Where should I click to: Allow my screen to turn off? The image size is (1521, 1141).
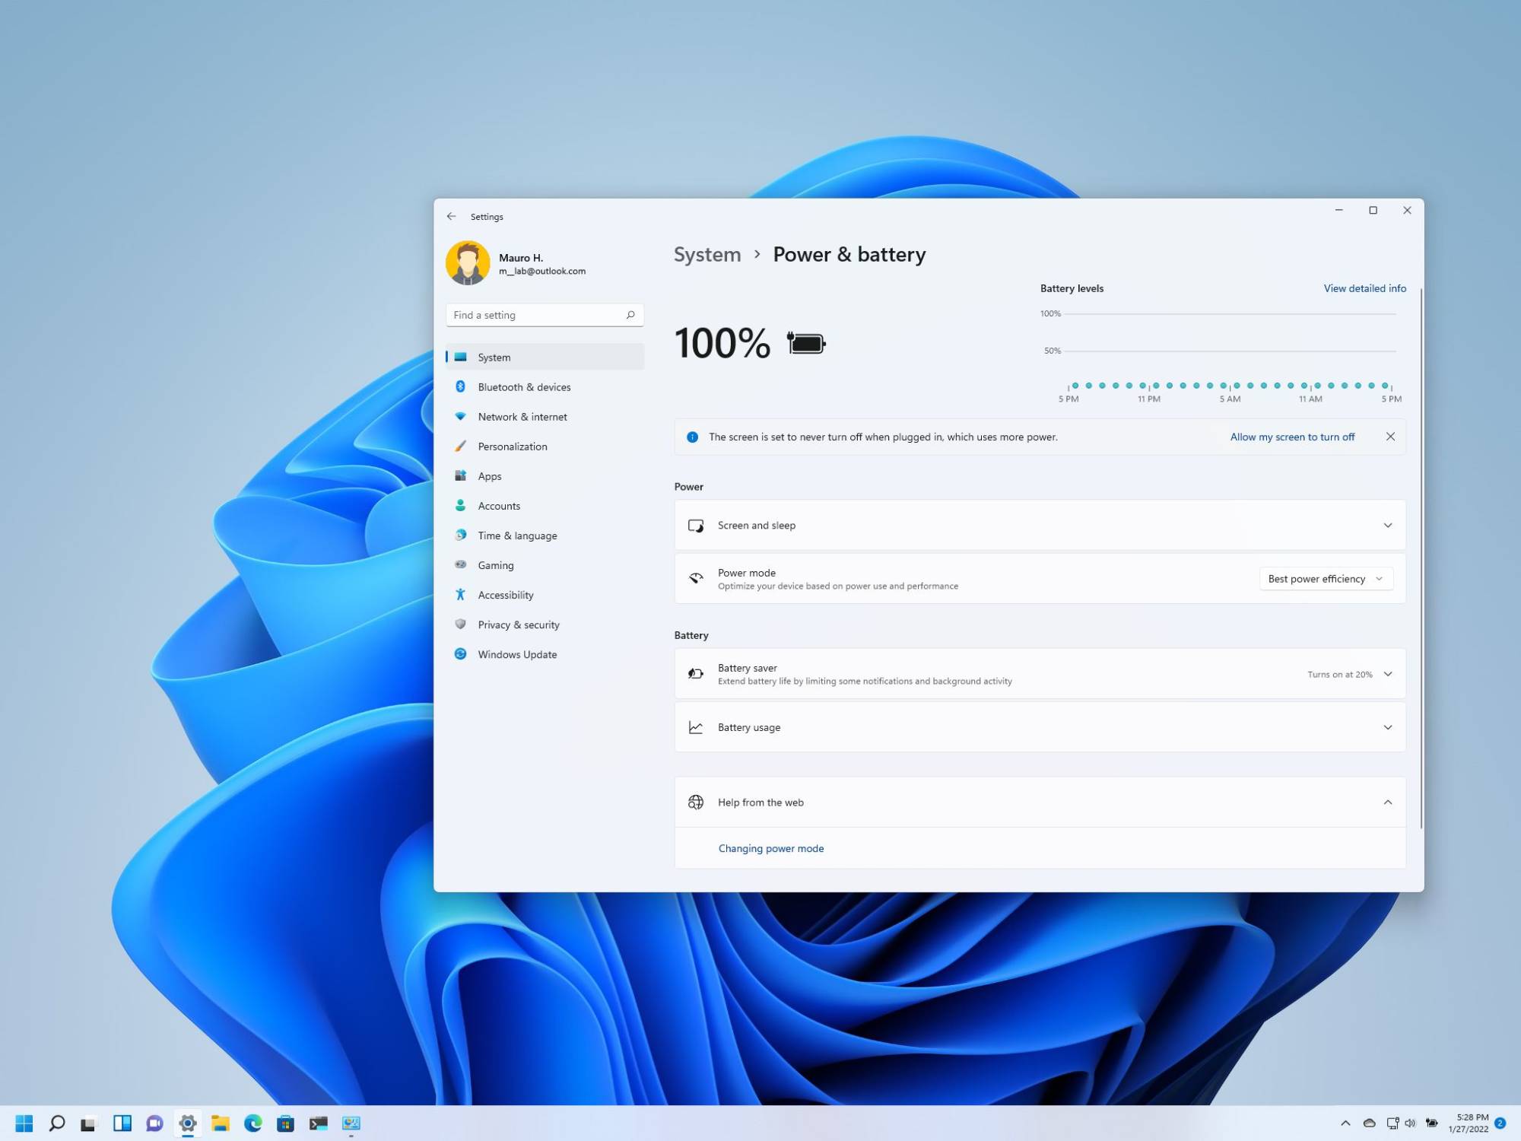click(1292, 437)
